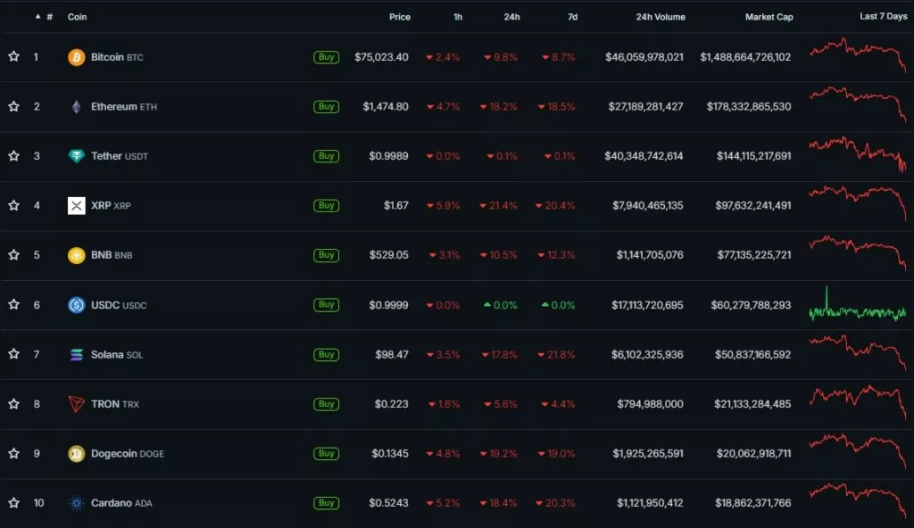Click the BNB logo icon
The height and width of the screenshot is (528, 914).
coord(77,255)
